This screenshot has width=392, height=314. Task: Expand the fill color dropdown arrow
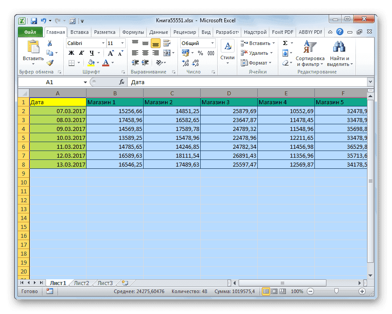pyautogui.click(x=98, y=63)
